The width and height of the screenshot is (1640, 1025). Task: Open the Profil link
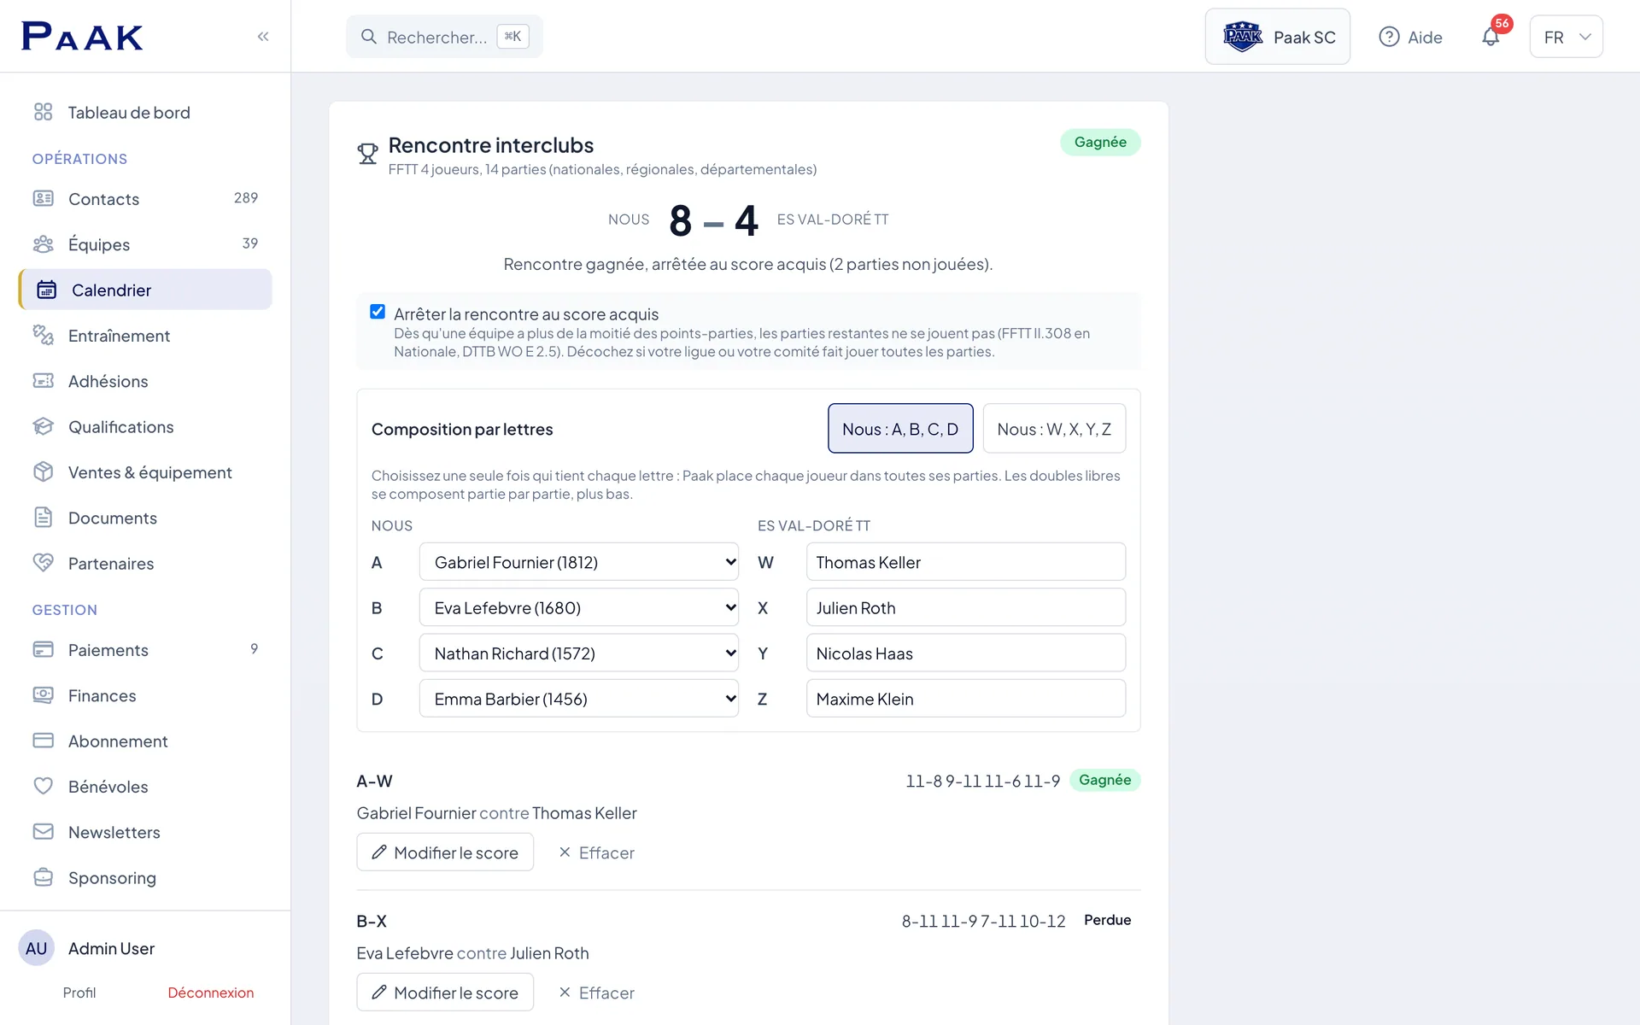[79, 993]
